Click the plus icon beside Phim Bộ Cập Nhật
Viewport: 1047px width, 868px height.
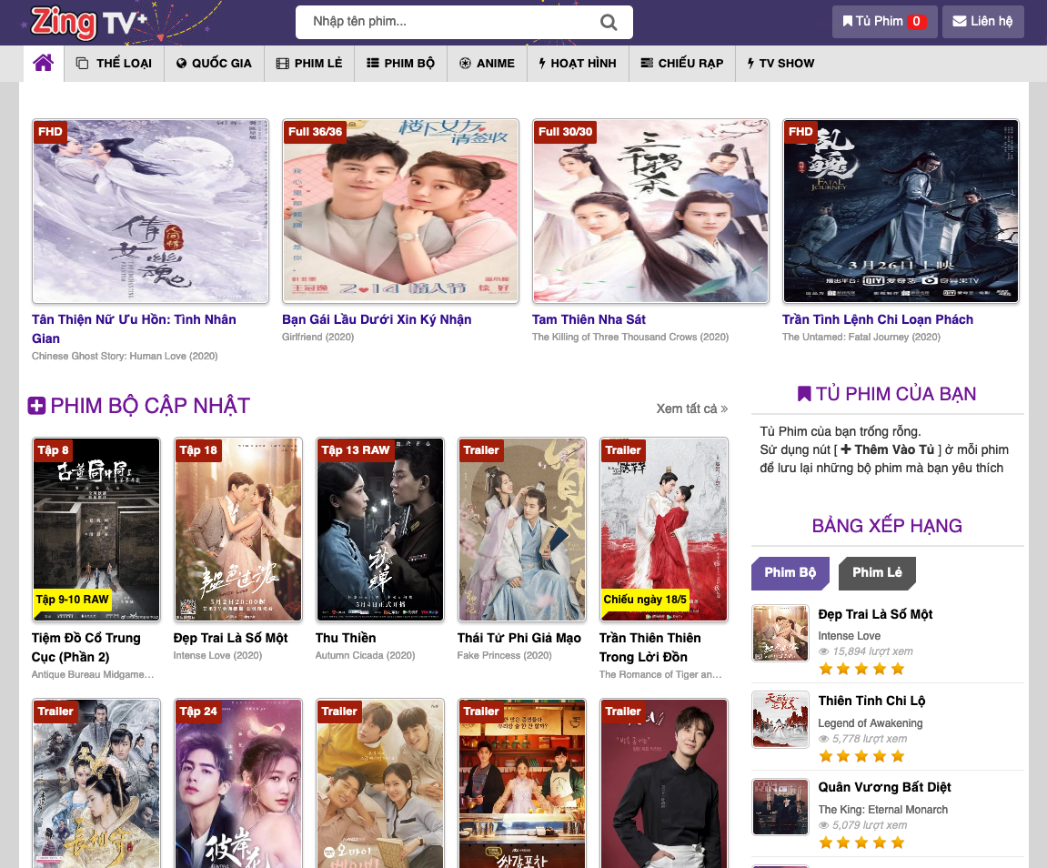[36, 405]
